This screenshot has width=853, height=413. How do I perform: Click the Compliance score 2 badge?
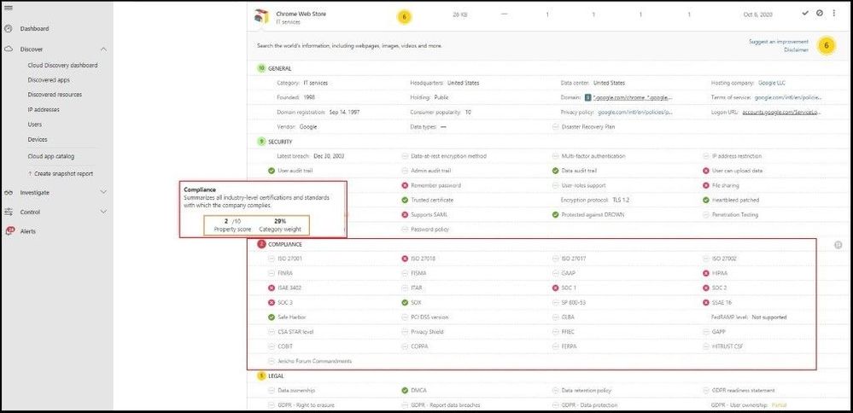[x=261, y=245]
